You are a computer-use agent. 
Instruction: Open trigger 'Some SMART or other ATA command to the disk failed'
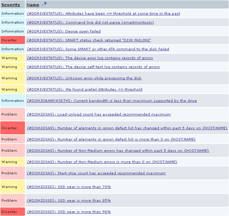pyautogui.click(x=98, y=49)
